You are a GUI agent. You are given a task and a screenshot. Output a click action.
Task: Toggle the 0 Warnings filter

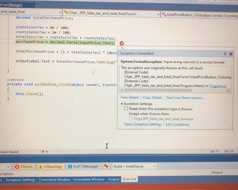coord(51,167)
